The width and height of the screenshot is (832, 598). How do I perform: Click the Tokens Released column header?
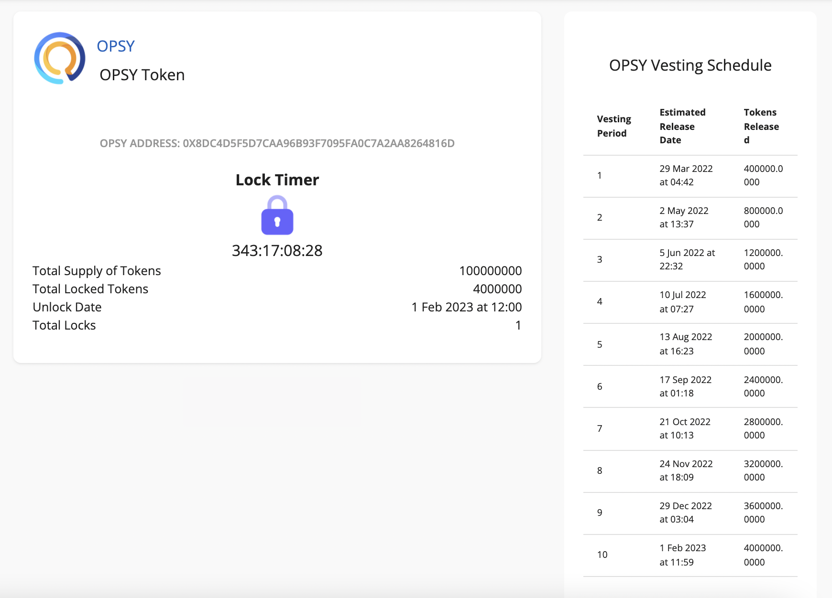[x=761, y=126]
